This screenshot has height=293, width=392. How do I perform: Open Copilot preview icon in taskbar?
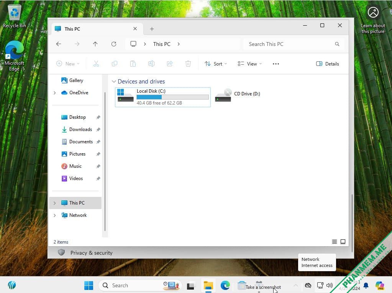[380, 285]
